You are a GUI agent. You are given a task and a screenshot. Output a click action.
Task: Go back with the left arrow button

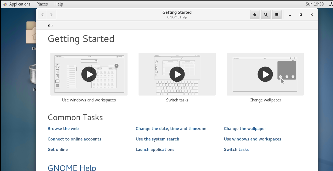[42, 15]
